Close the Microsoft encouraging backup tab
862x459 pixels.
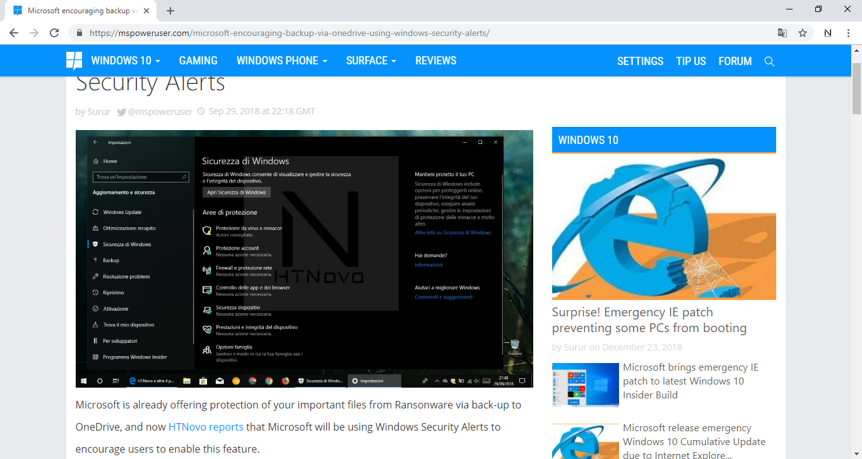(x=147, y=11)
